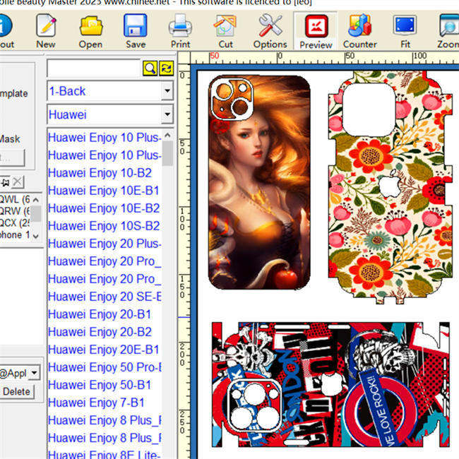Select Huawei Enjoy 20 Plus- entry
Viewport: 459px width, 459px height.
pyautogui.click(x=105, y=244)
